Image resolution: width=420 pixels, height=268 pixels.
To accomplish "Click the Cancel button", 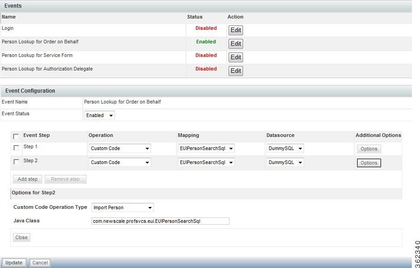I will (x=40, y=263).
